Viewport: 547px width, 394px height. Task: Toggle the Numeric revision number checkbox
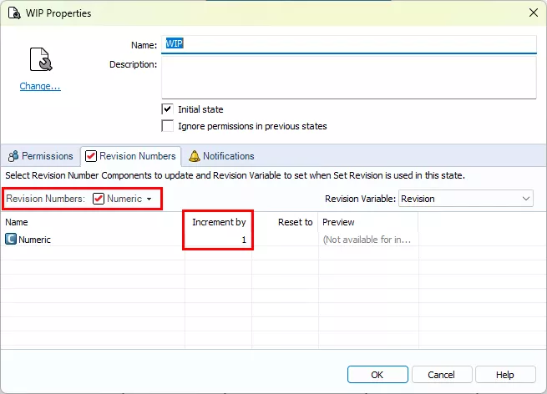tap(99, 199)
